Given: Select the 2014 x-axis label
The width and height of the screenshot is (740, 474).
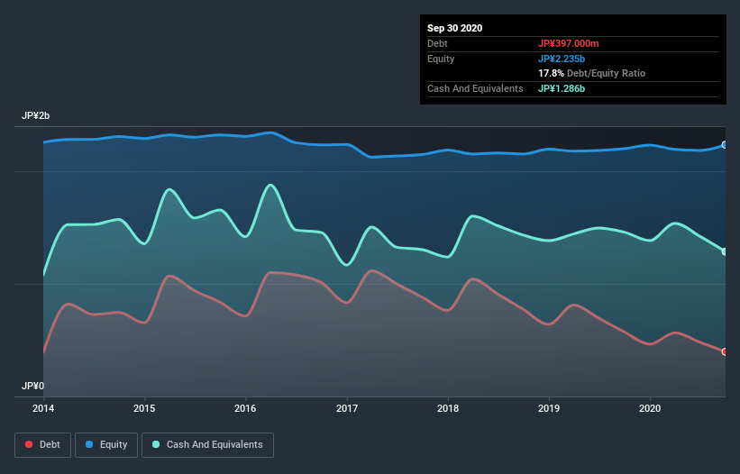Looking at the screenshot, I should pyautogui.click(x=43, y=408).
